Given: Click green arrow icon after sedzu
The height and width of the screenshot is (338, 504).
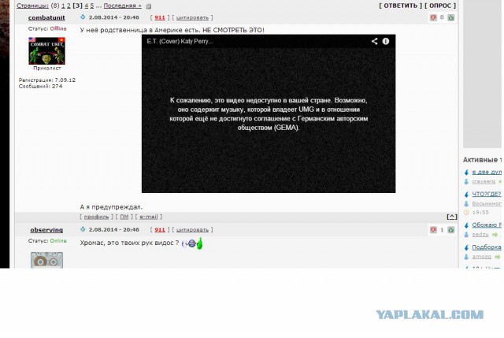Looking at the screenshot, I should point(495,235).
